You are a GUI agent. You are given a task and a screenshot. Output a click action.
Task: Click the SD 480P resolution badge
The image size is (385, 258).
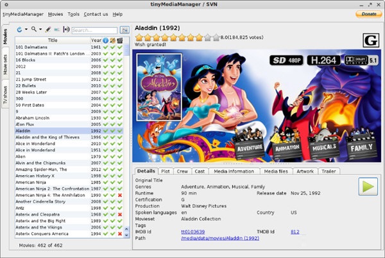pos(286,60)
